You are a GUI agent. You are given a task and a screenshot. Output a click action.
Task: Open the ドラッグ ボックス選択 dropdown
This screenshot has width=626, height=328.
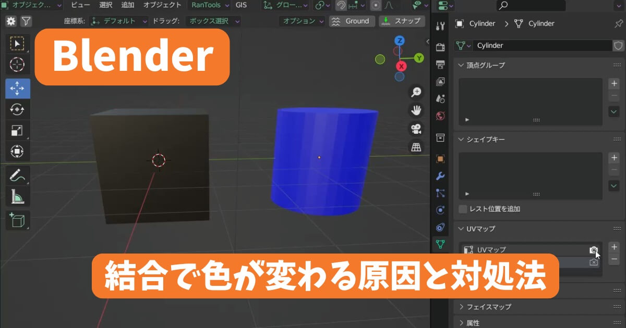point(213,21)
